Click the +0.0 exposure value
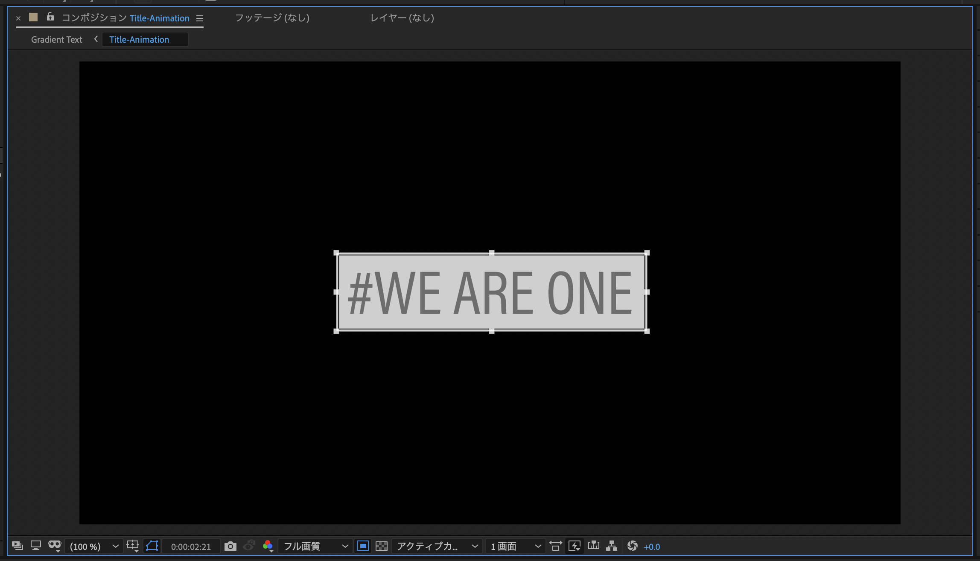Viewport: 980px width, 561px height. pyautogui.click(x=651, y=547)
